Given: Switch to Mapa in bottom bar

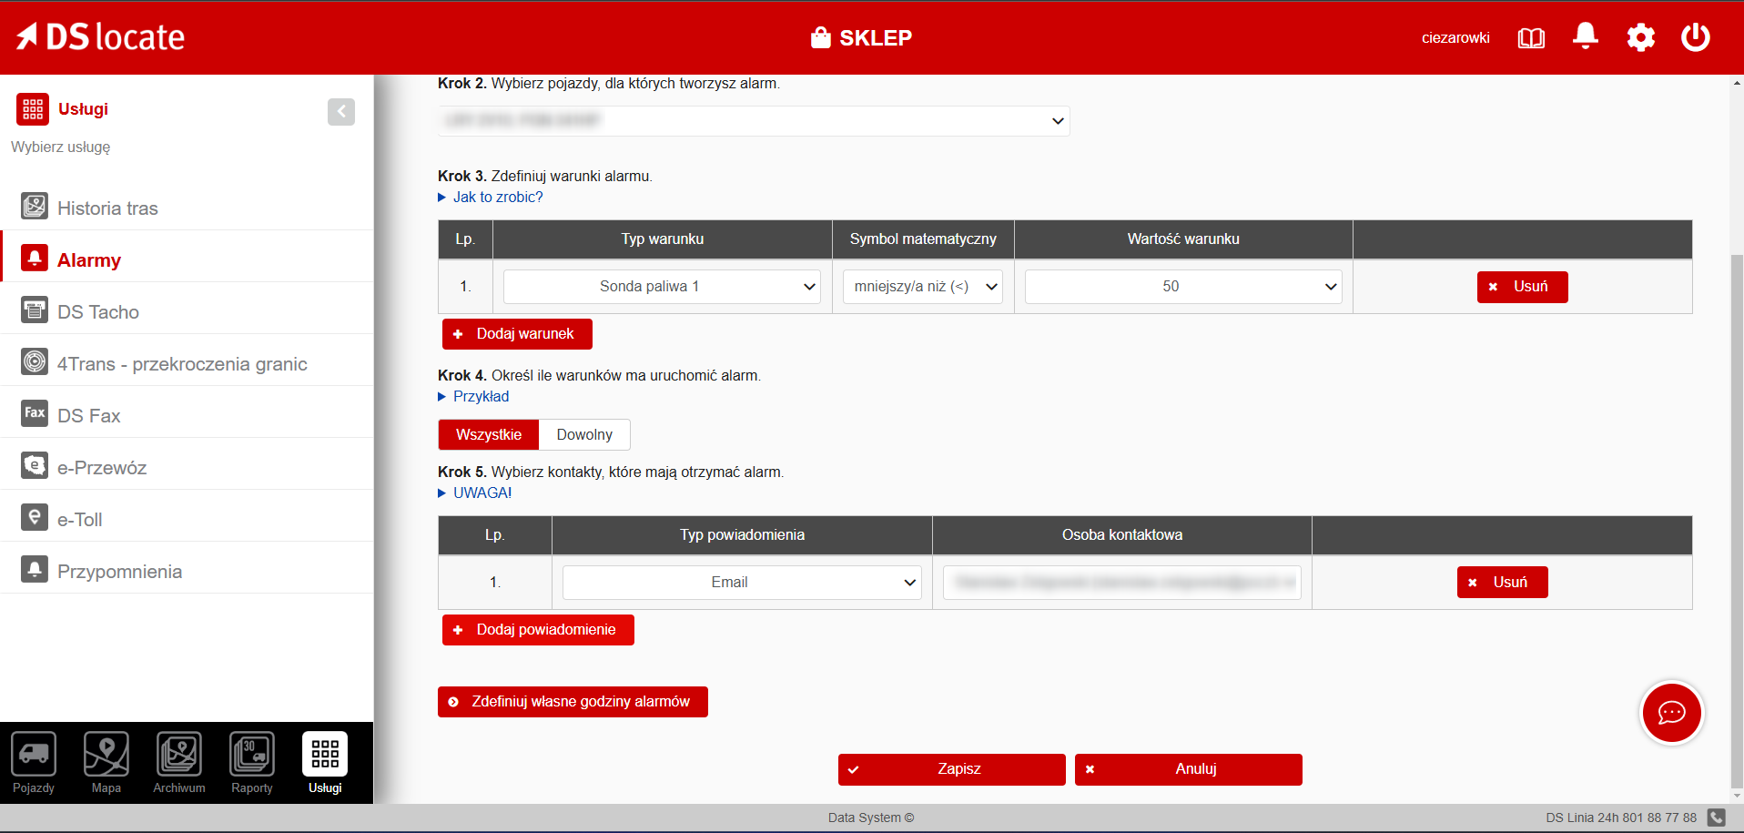Looking at the screenshot, I should click(106, 763).
